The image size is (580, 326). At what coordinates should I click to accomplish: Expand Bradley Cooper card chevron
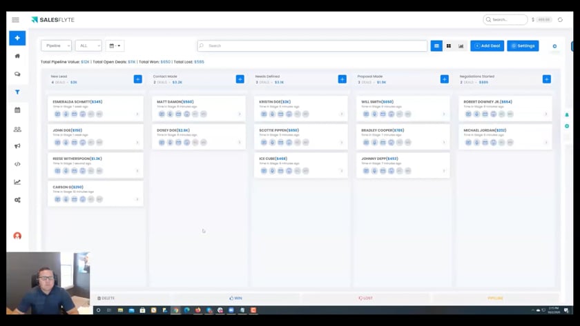coord(444,143)
